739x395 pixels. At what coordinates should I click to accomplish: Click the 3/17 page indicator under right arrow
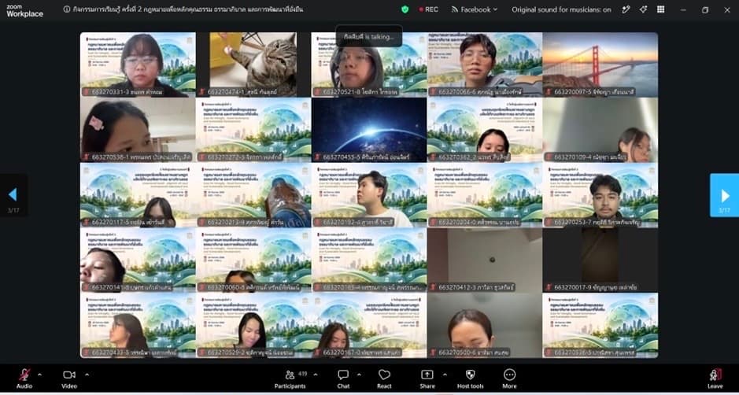[x=724, y=210]
